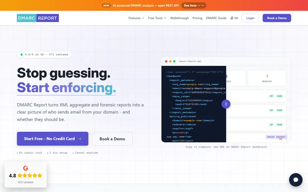
Task: Click the yellow dot in code window
Action: 170,61
